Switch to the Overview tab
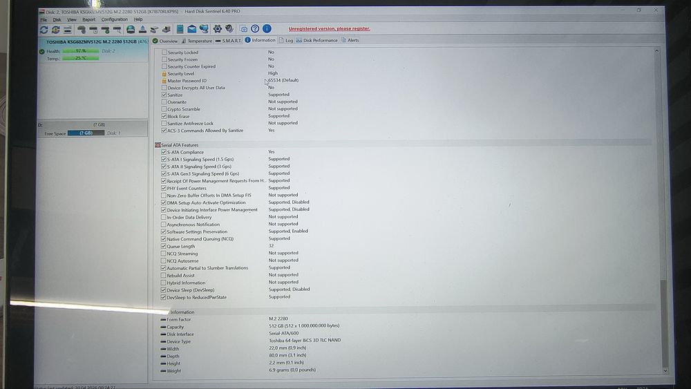 click(x=165, y=41)
